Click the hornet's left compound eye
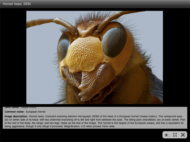190x142 pixels. tap(63, 47)
